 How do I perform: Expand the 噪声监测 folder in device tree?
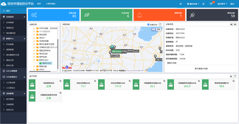click(34, 57)
